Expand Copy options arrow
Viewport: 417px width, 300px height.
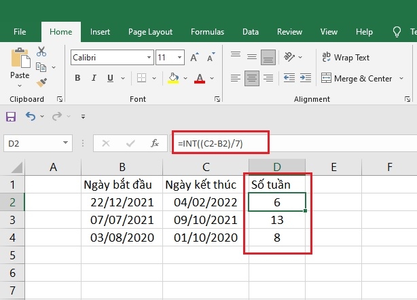coord(54,67)
